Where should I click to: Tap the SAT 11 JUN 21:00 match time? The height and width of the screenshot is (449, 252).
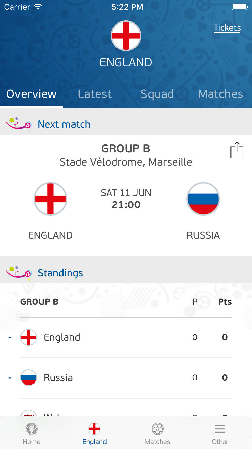126,199
